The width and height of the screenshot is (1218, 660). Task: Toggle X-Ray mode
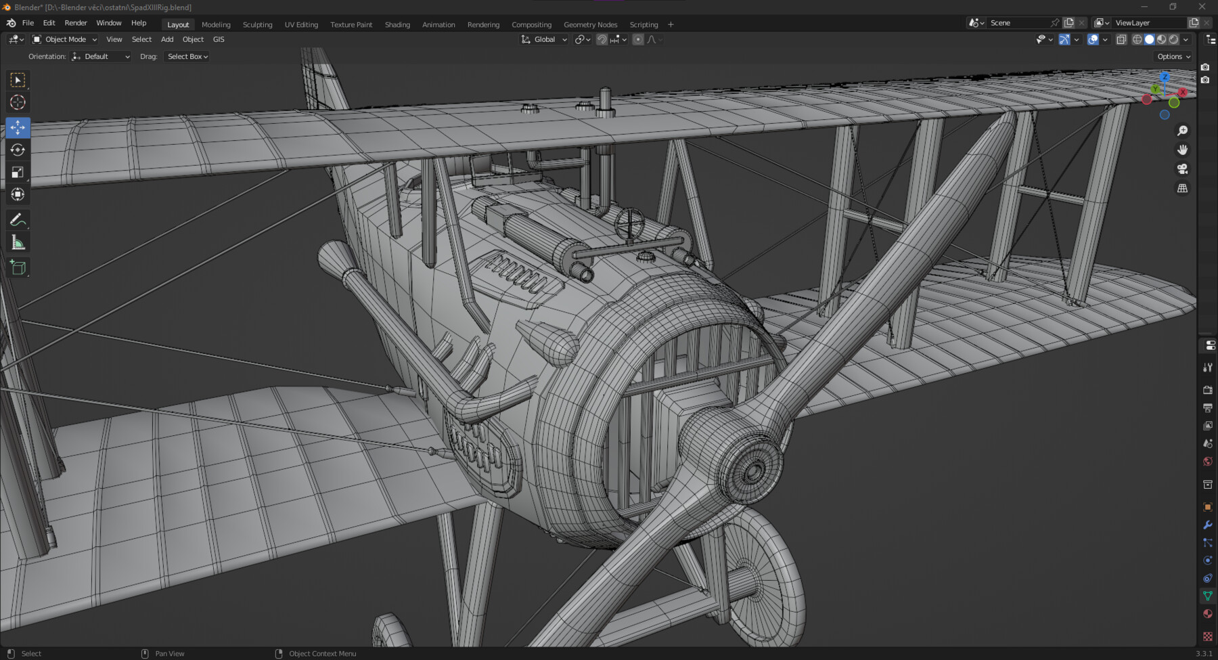click(1121, 39)
